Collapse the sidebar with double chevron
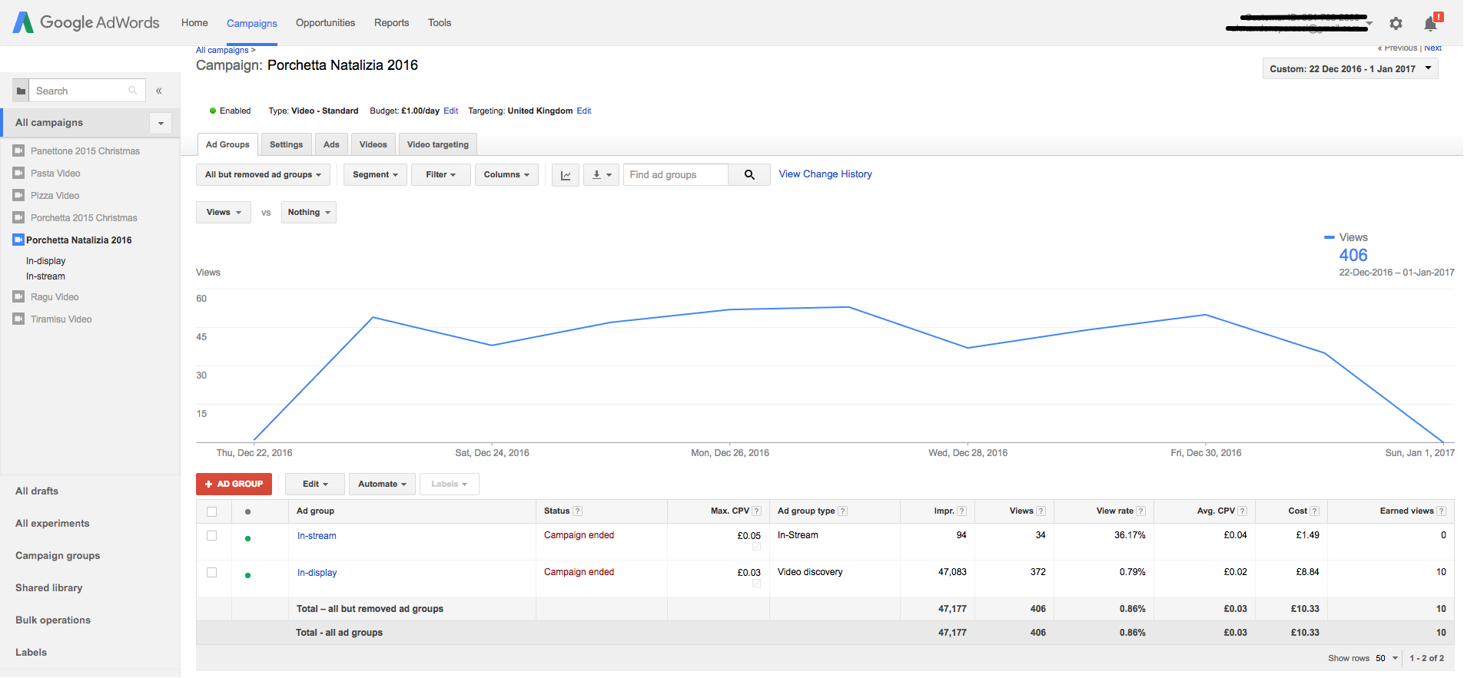 [x=159, y=91]
